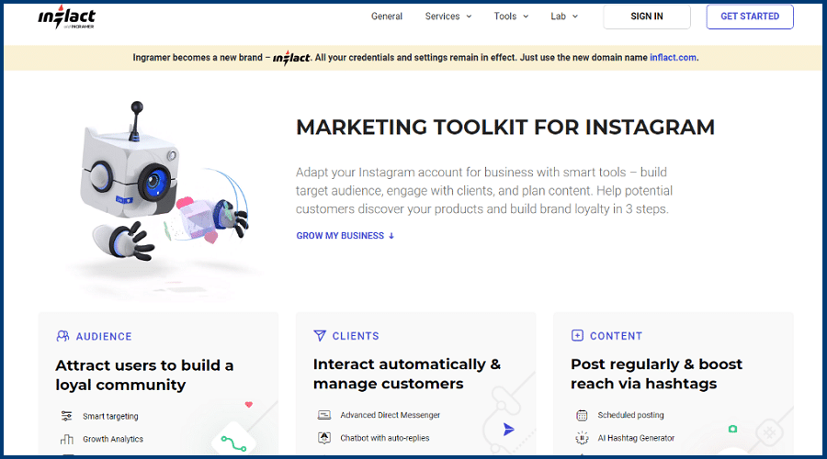
Task: Click the Chatbot with auto-replies icon
Action: [x=324, y=438]
